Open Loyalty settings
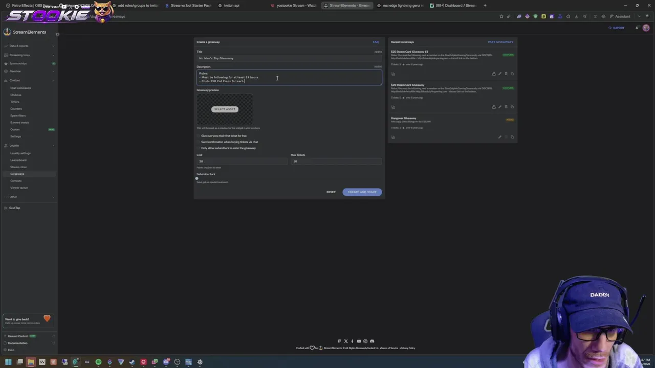Screen dimensions: 655x368 coord(20,153)
